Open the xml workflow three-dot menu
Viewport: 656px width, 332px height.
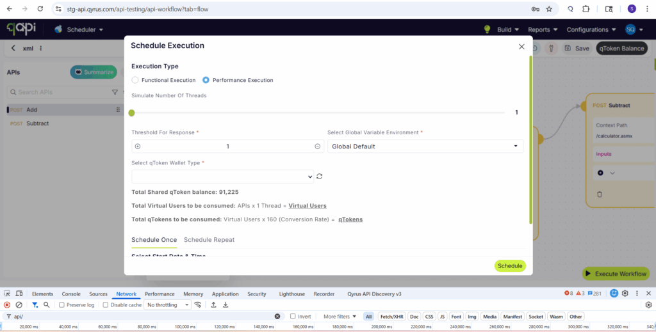pyautogui.click(x=40, y=48)
